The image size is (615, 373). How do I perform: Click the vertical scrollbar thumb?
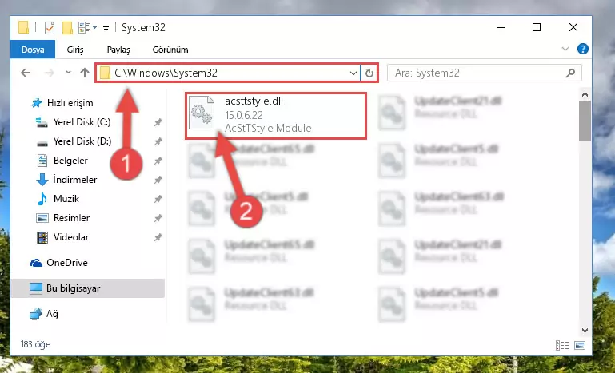pyautogui.click(x=585, y=121)
